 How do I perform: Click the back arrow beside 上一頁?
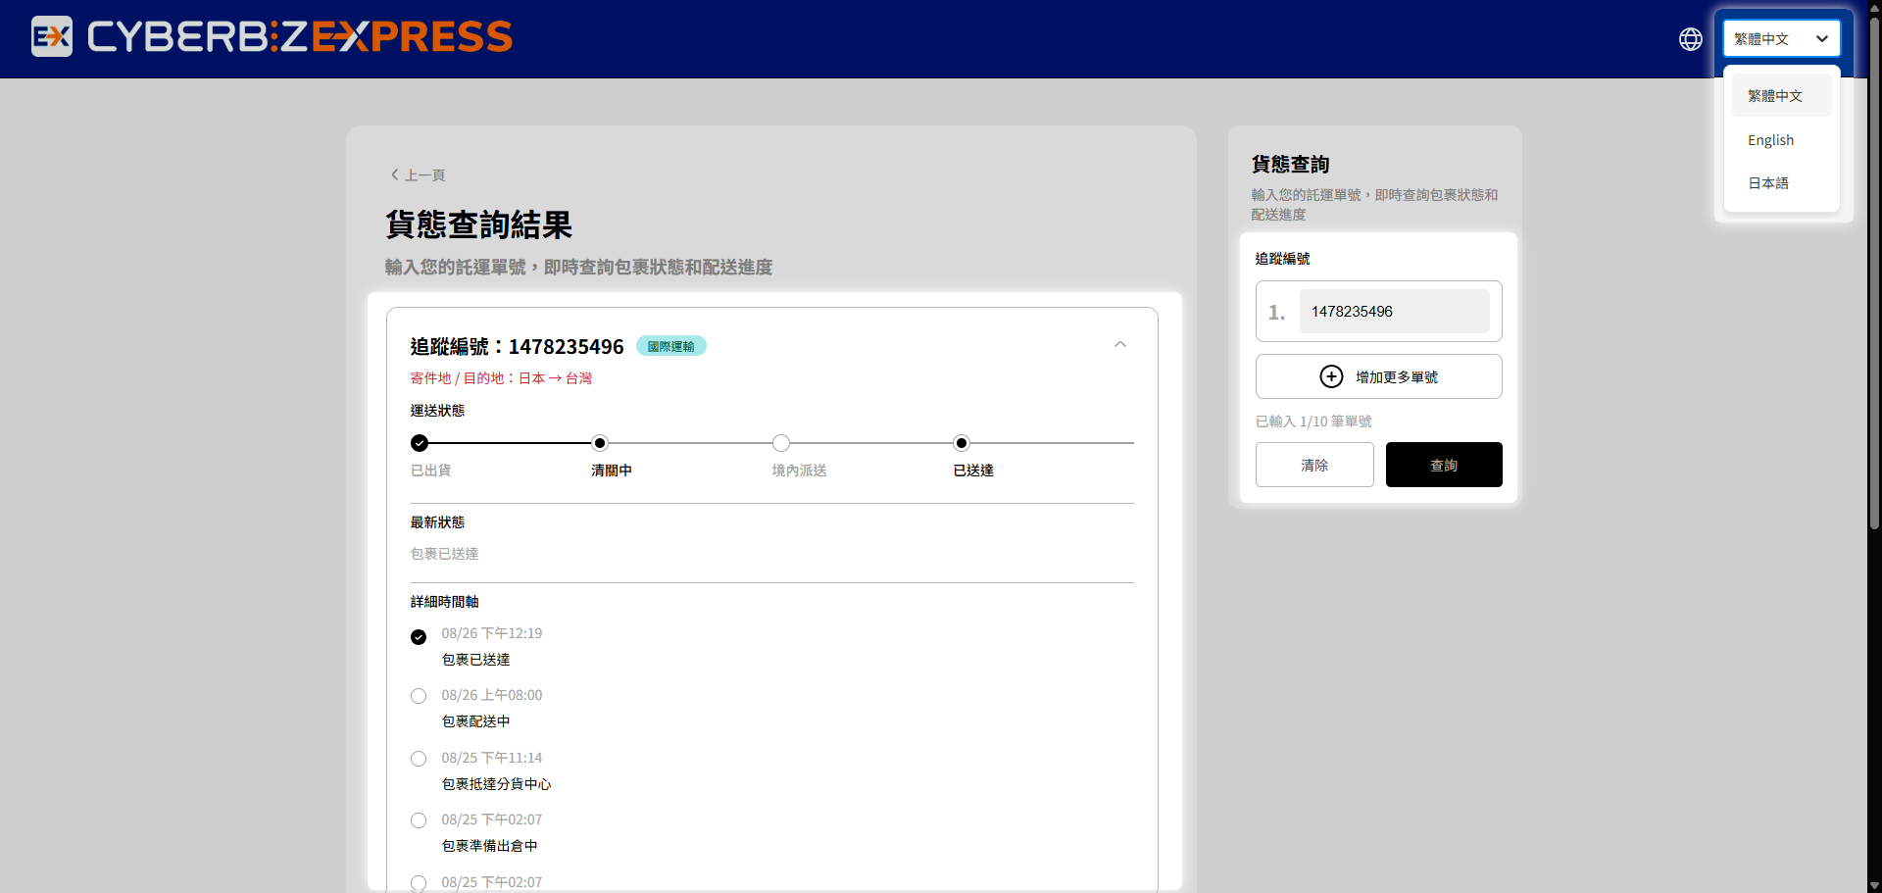395,174
